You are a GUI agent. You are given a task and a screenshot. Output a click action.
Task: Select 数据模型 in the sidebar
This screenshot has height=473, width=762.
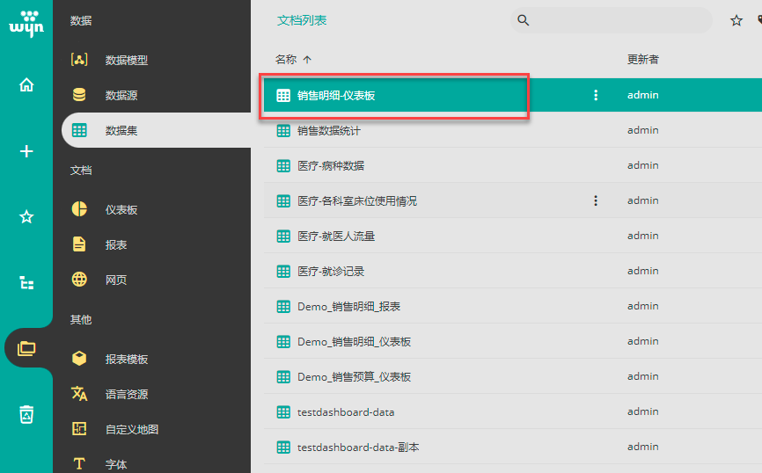(126, 60)
